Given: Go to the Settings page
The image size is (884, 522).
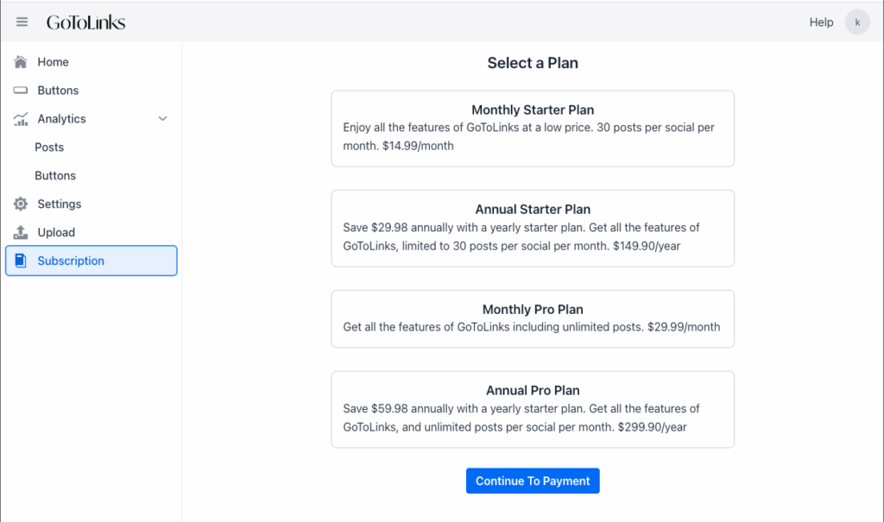Looking at the screenshot, I should [x=59, y=204].
